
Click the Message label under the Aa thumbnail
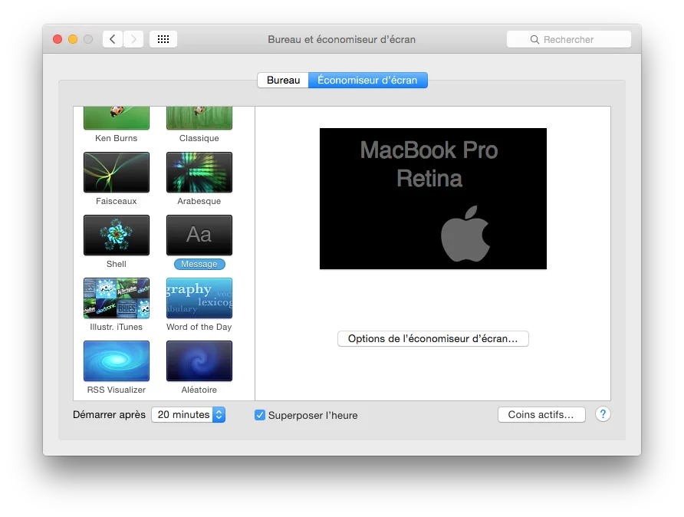pyautogui.click(x=199, y=264)
